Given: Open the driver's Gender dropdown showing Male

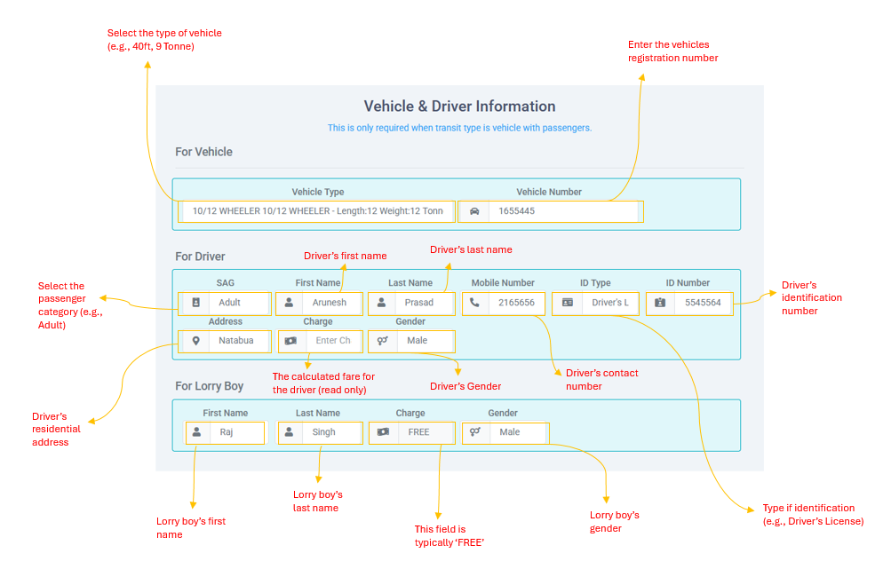Looking at the screenshot, I should coord(423,341).
